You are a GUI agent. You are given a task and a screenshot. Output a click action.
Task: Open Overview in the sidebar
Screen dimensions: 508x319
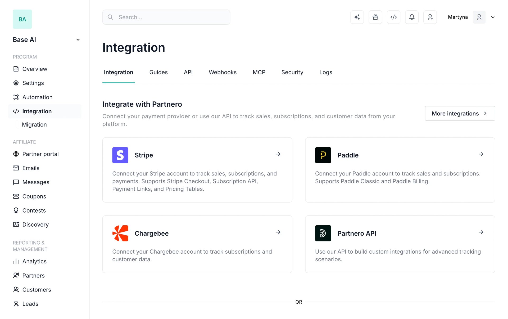coord(35,69)
